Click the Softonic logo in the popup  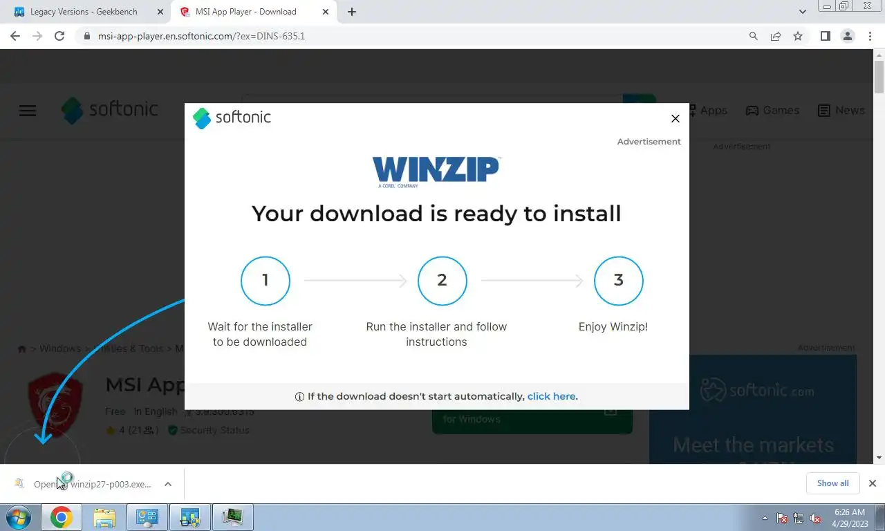tap(232, 118)
